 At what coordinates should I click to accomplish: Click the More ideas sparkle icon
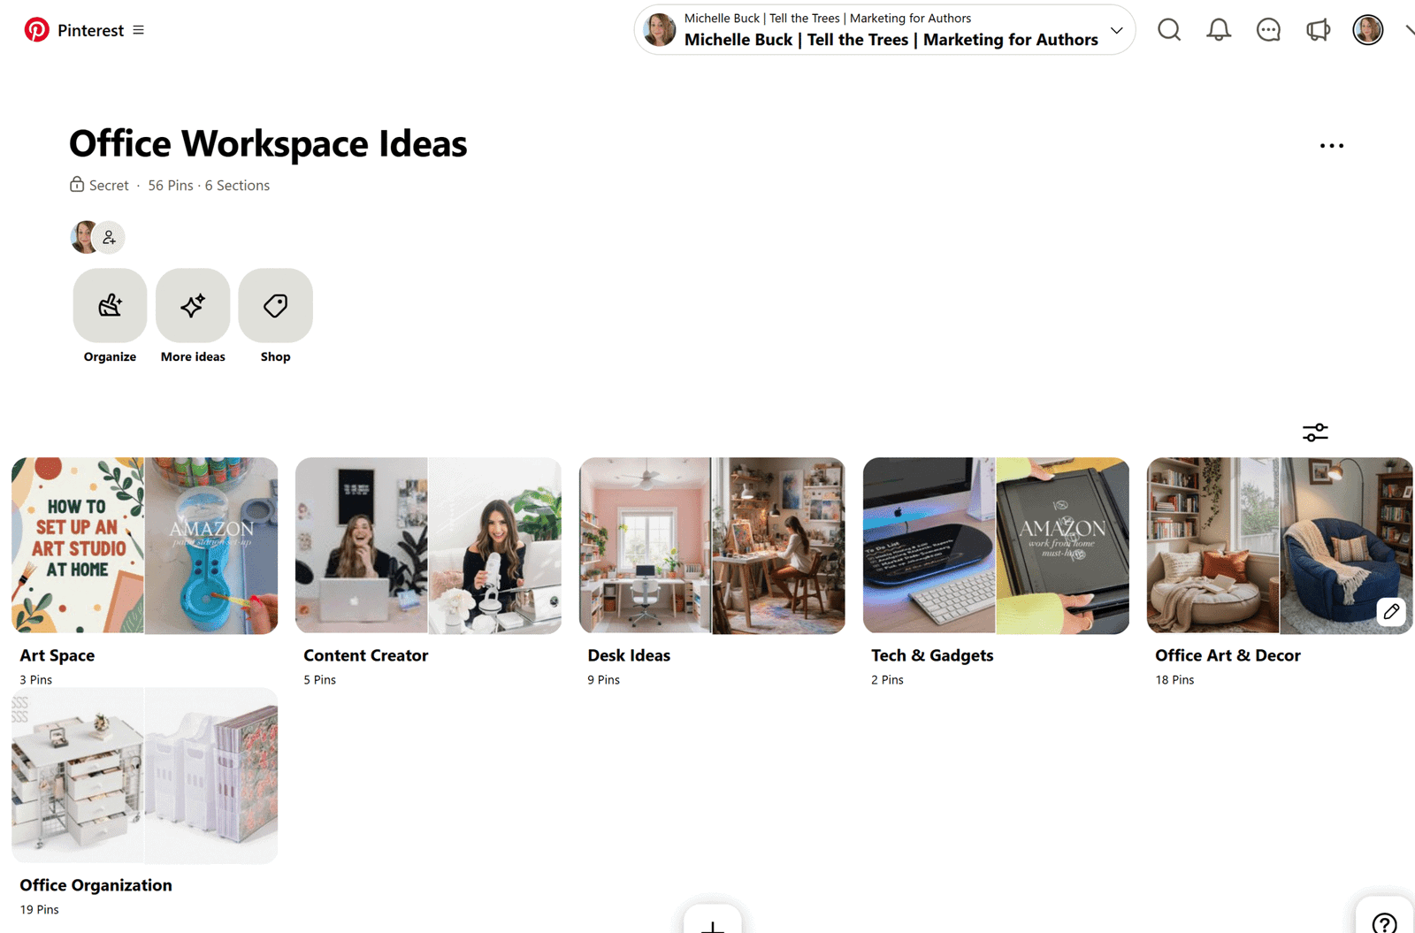(193, 306)
